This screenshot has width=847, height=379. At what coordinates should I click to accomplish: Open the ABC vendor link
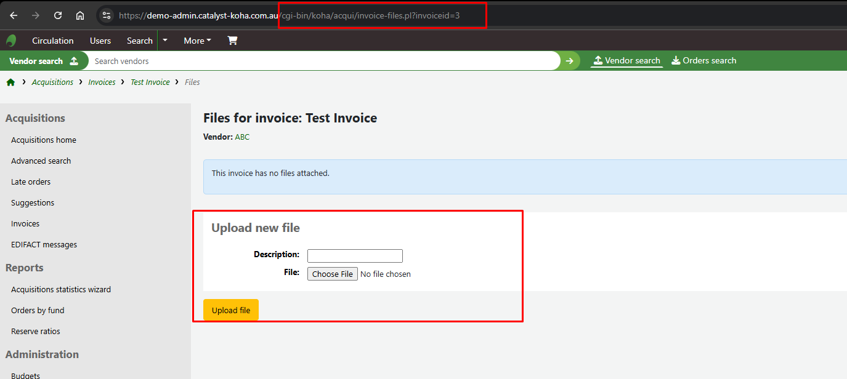242,137
